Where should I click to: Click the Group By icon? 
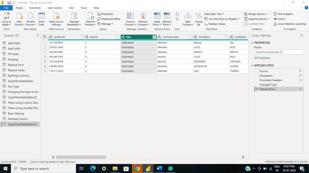pos(199,16)
